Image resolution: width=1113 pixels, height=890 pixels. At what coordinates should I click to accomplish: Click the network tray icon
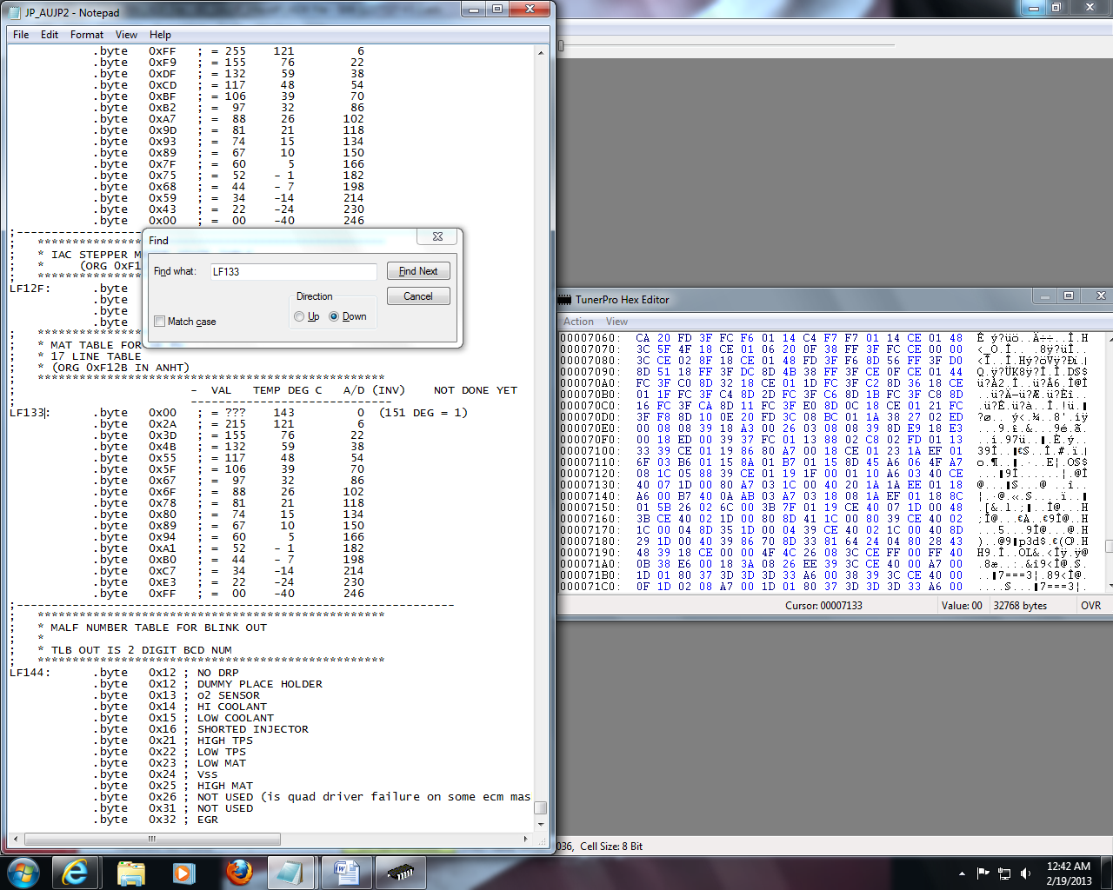(x=1004, y=873)
